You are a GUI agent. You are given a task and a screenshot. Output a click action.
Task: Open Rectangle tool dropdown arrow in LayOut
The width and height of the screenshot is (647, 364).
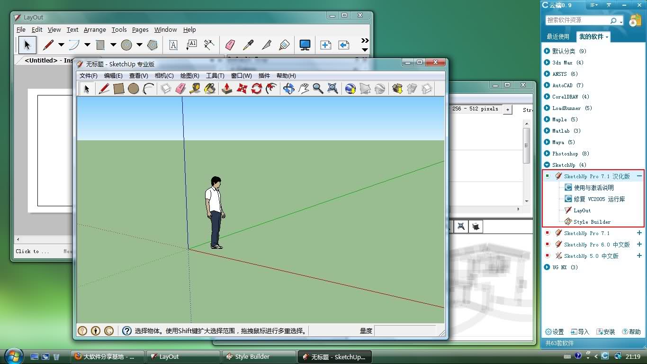113,45
